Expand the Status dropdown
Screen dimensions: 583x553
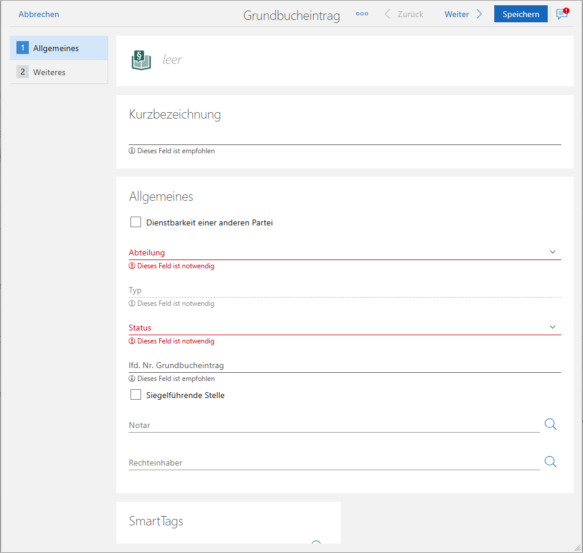(x=552, y=327)
